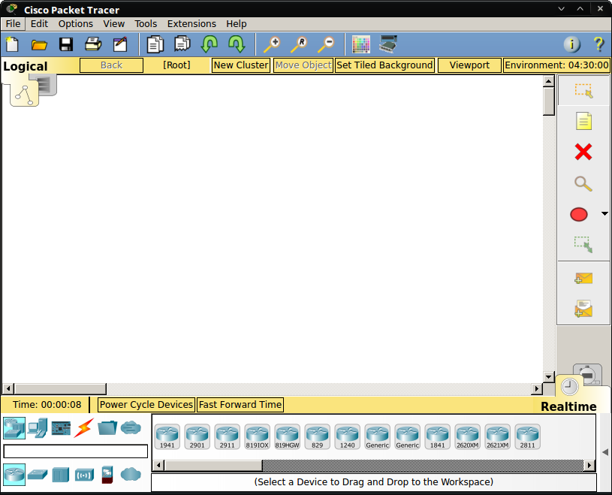Select the Place Note tool
612x495 pixels.
pyautogui.click(x=583, y=120)
